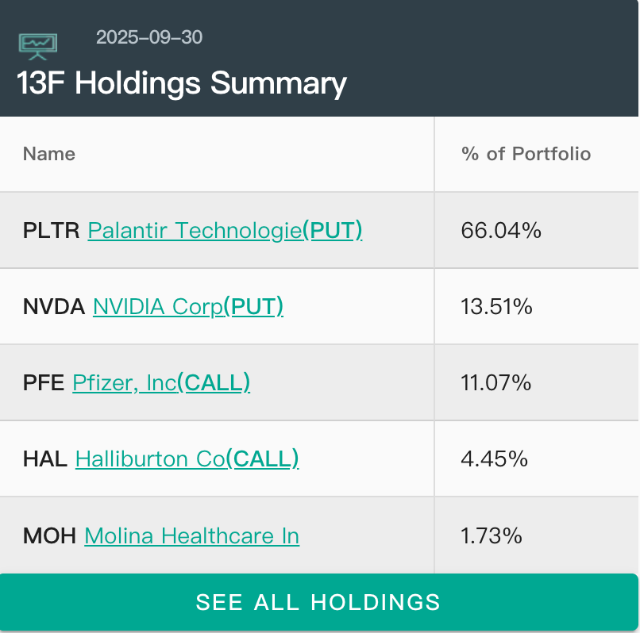Image resolution: width=640 pixels, height=633 pixels.
Task: Open the Molina Healthcare In link
Action: coord(191,535)
